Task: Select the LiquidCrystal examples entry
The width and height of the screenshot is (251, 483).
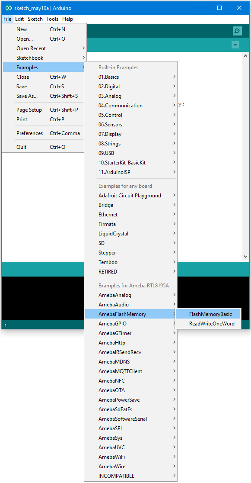Action: (131, 234)
